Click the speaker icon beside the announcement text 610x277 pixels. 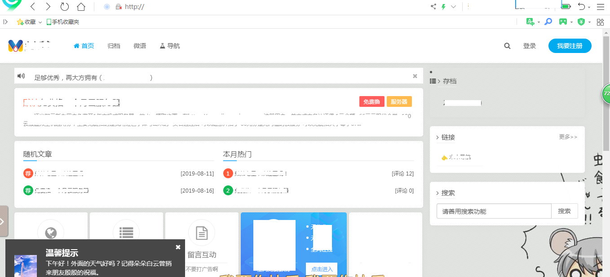[21, 75]
